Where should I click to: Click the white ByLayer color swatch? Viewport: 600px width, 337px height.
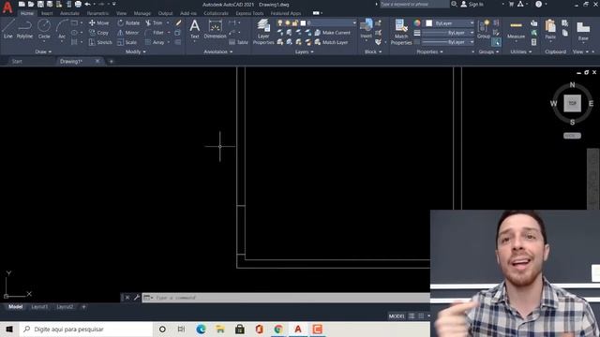click(x=429, y=23)
